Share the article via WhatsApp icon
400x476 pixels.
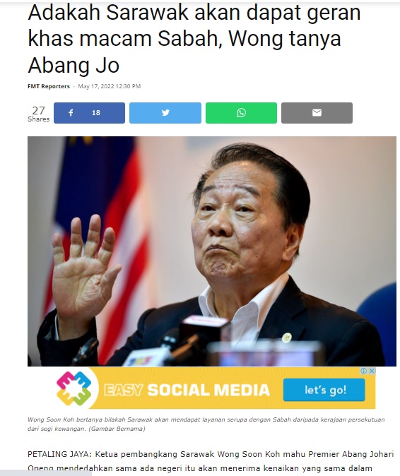(241, 113)
